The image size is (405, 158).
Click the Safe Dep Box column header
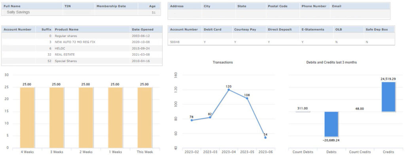pyautogui.click(x=379, y=30)
